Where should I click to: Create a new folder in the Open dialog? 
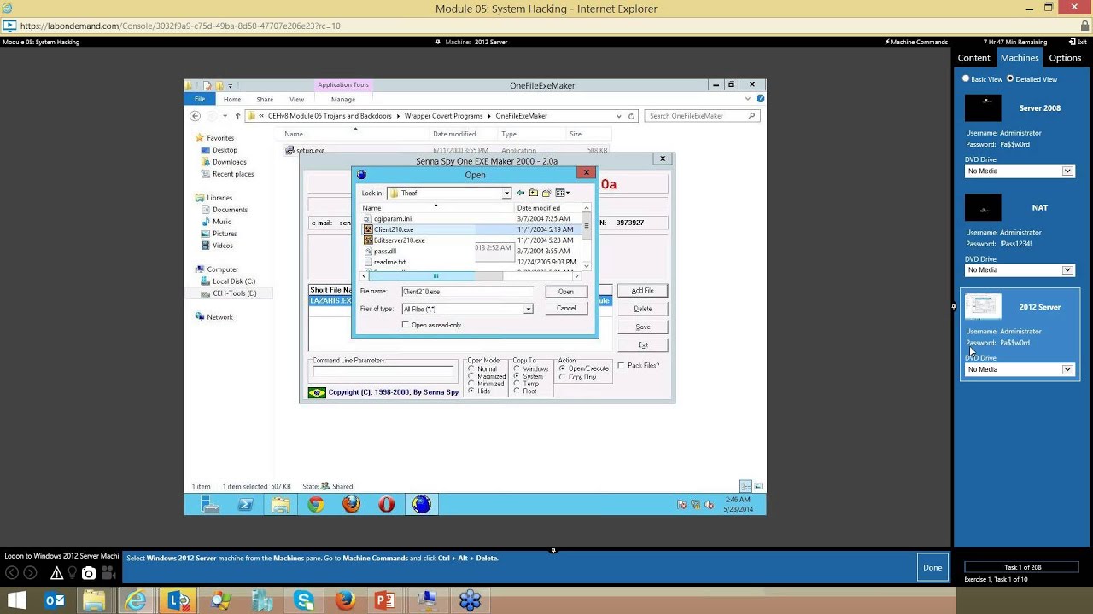[x=546, y=193]
